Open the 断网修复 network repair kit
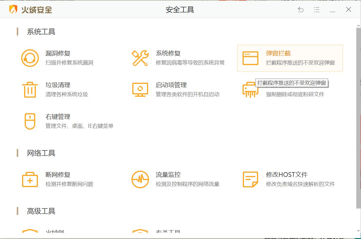 coord(29,179)
